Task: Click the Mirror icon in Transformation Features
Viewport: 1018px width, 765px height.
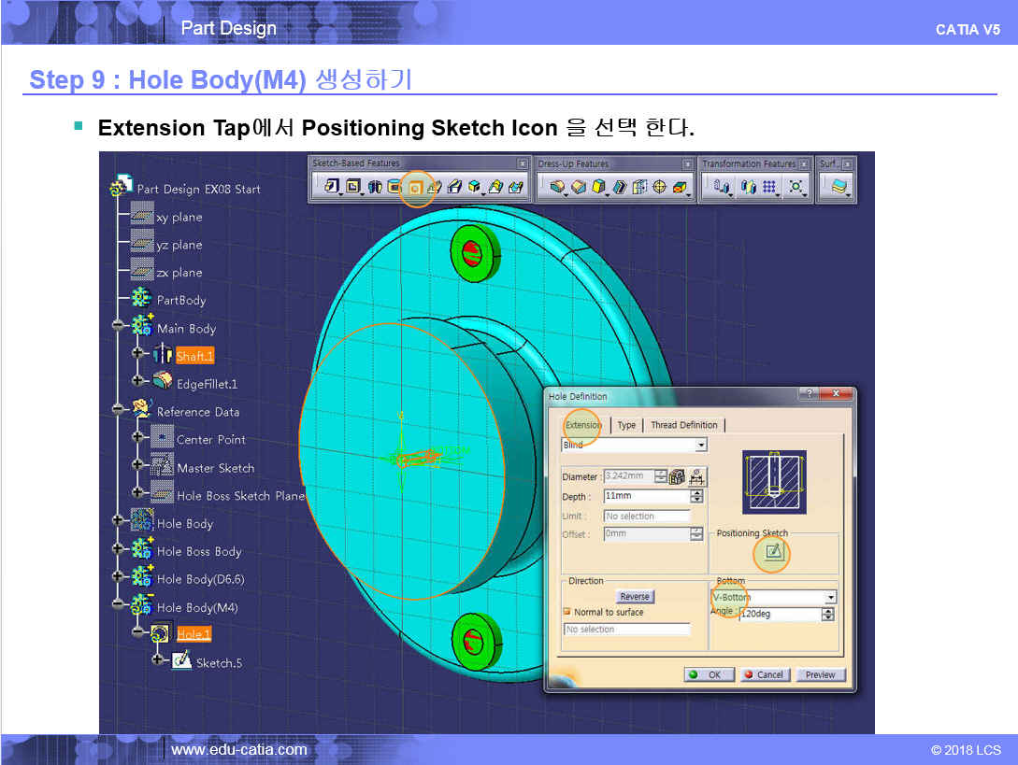Action: coord(746,188)
